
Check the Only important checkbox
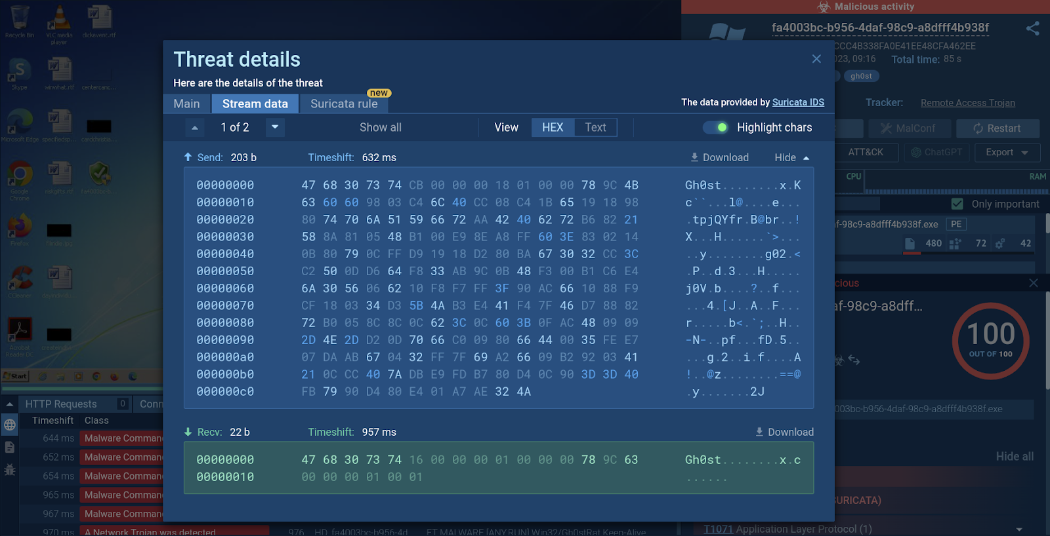tap(957, 204)
